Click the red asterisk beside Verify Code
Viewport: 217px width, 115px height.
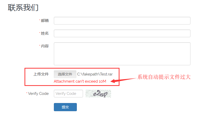[x=27, y=93]
